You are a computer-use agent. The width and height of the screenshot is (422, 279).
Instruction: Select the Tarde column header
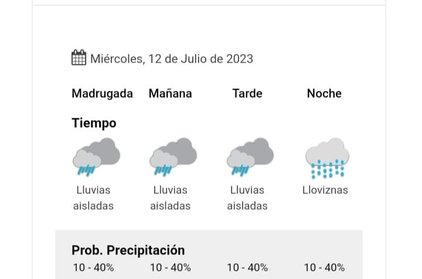pyautogui.click(x=247, y=93)
